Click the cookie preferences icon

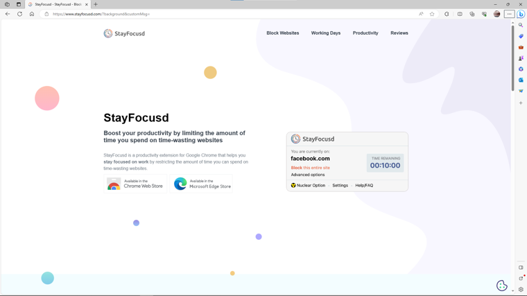(x=502, y=285)
